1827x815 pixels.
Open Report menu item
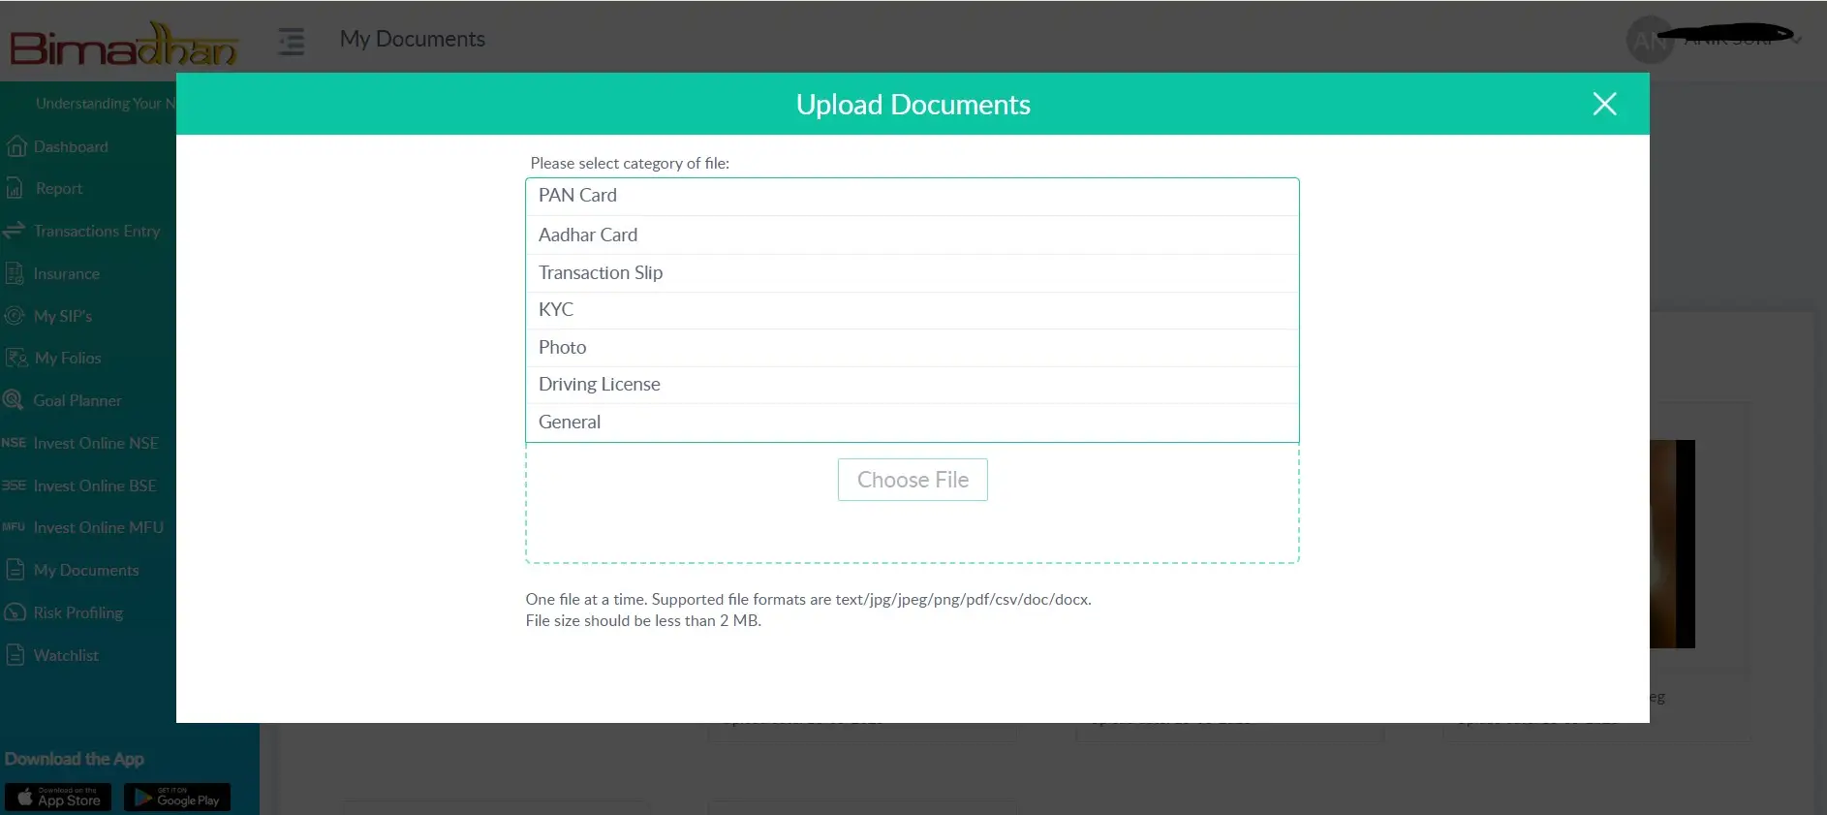tap(59, 189)
